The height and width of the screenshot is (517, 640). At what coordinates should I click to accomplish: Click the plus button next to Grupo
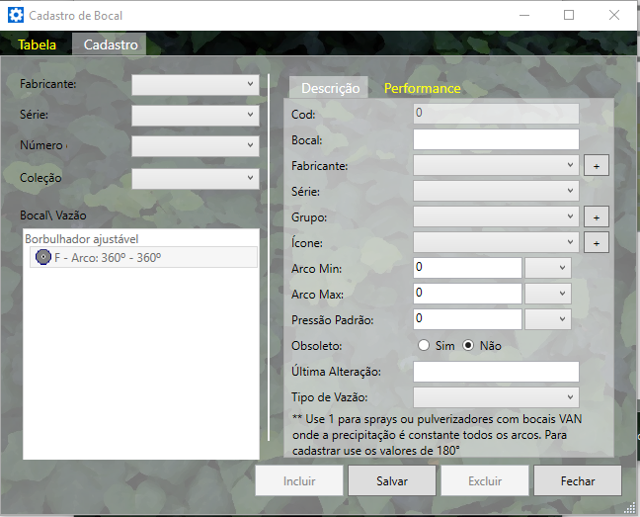click(596, 217)
